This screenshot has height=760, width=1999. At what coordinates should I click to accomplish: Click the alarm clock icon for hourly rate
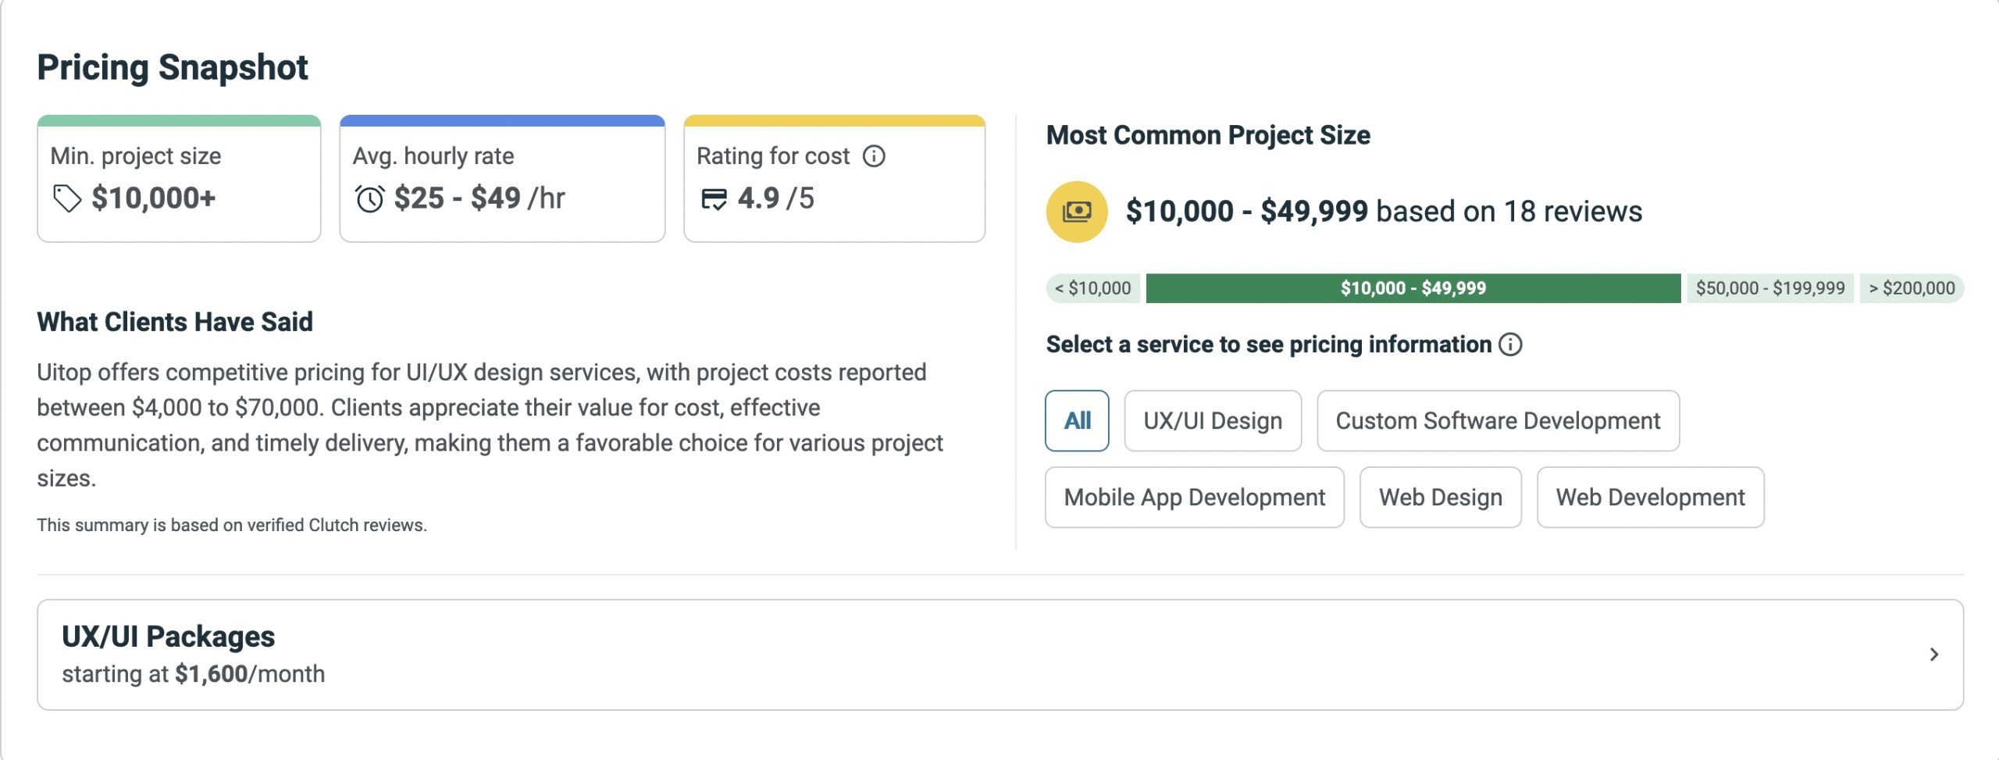click(x=371, y=198)
